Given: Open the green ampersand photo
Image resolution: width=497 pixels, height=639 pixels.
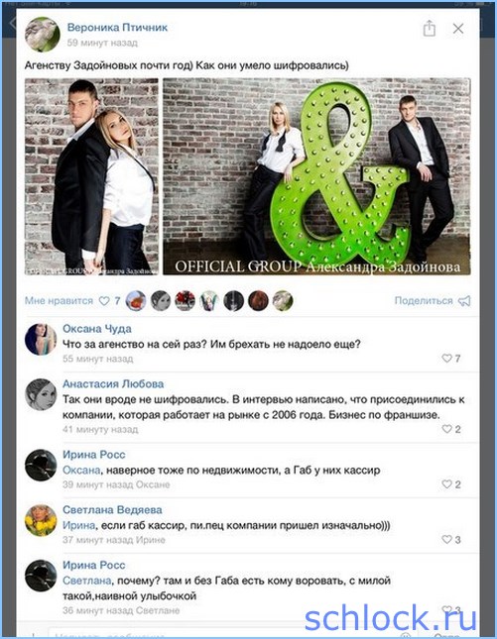Looking at the screenshot, I should (x=316, y=176).
